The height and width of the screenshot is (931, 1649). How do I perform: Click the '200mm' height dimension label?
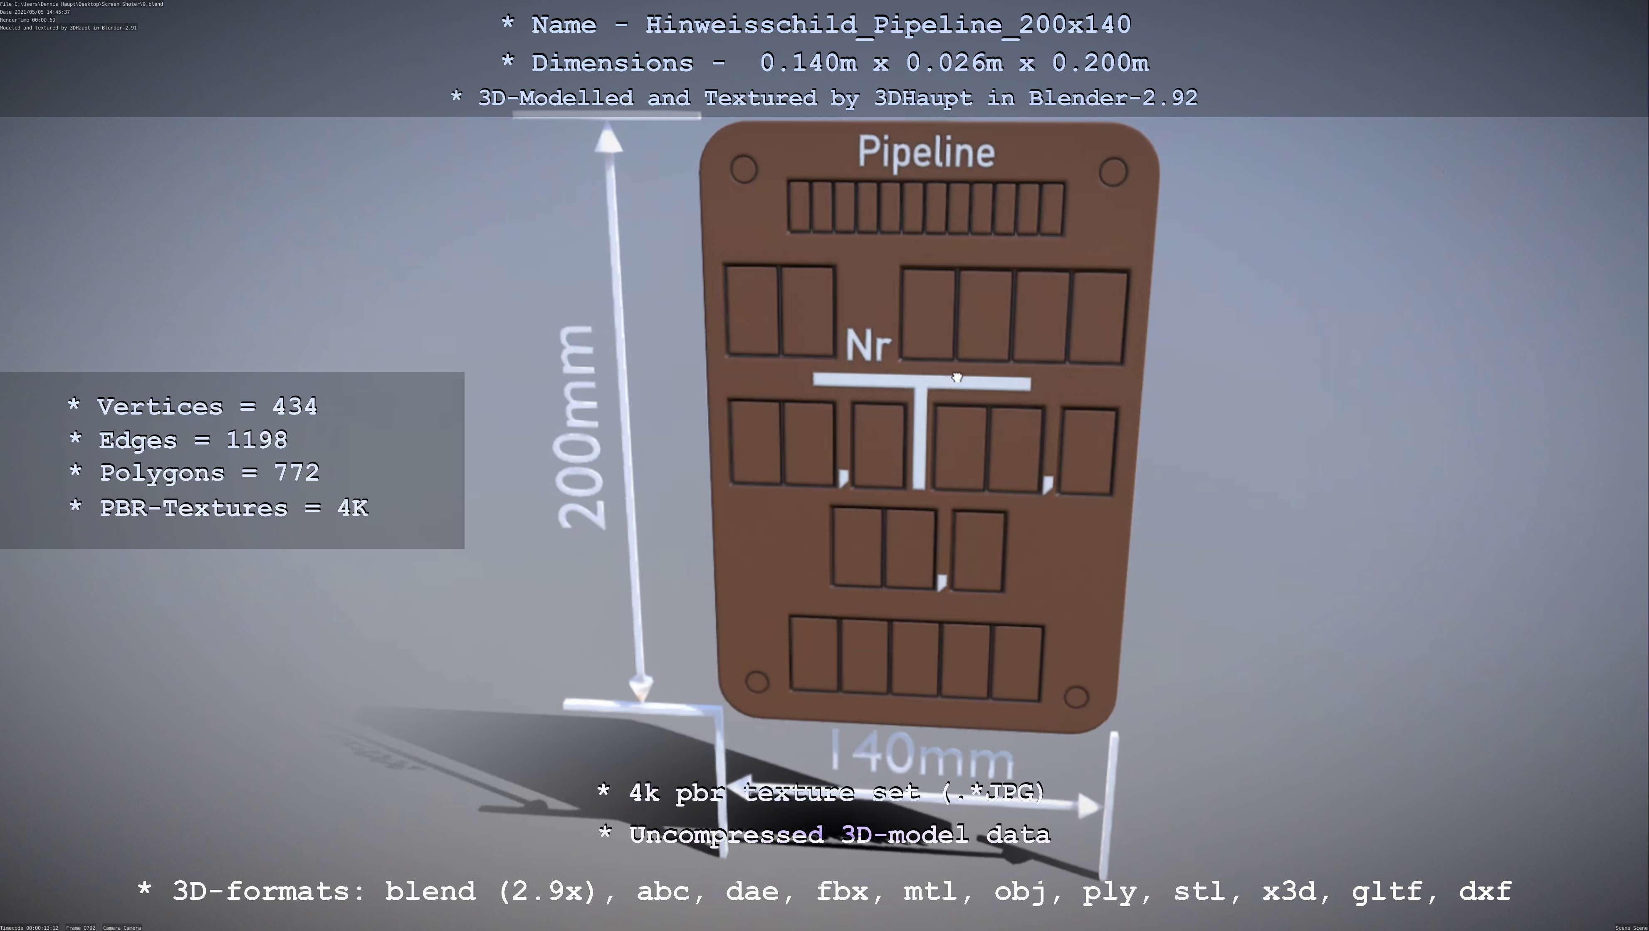pyautogui.click(x=579, y=427)
